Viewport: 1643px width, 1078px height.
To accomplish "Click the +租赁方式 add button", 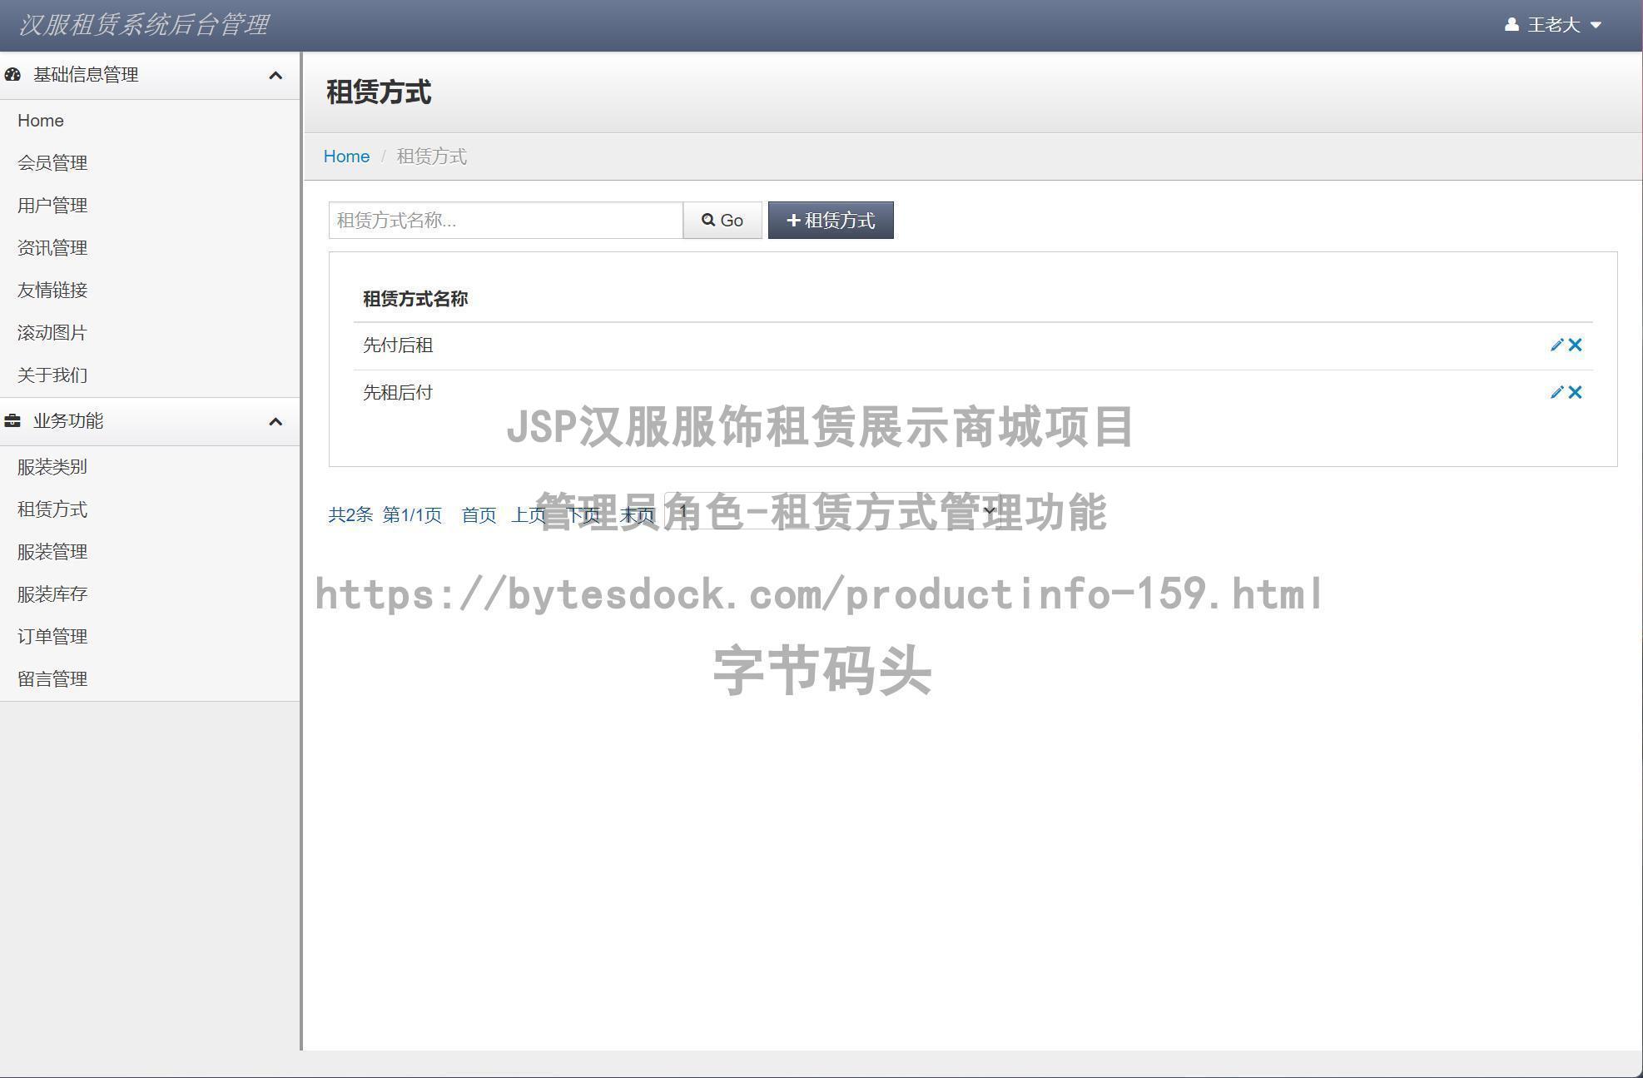I will (x=831, y=221).
